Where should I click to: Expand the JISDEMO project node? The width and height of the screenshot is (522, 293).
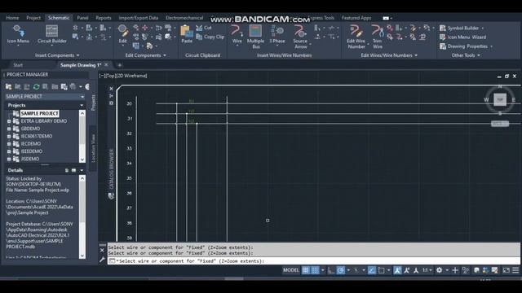click(9, 160)
